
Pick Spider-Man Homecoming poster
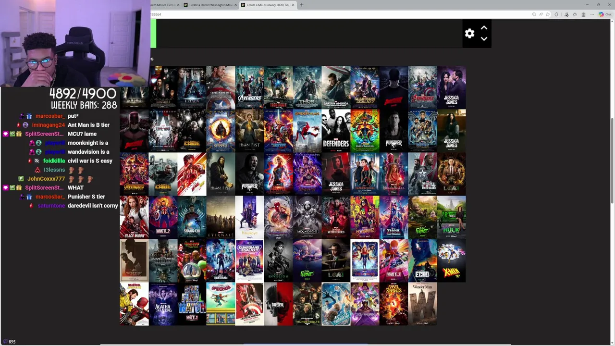coord(307,131)
